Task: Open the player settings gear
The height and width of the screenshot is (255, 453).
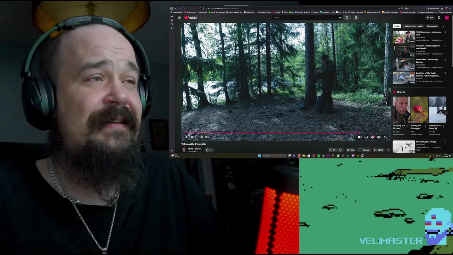Action: [372, 137]
